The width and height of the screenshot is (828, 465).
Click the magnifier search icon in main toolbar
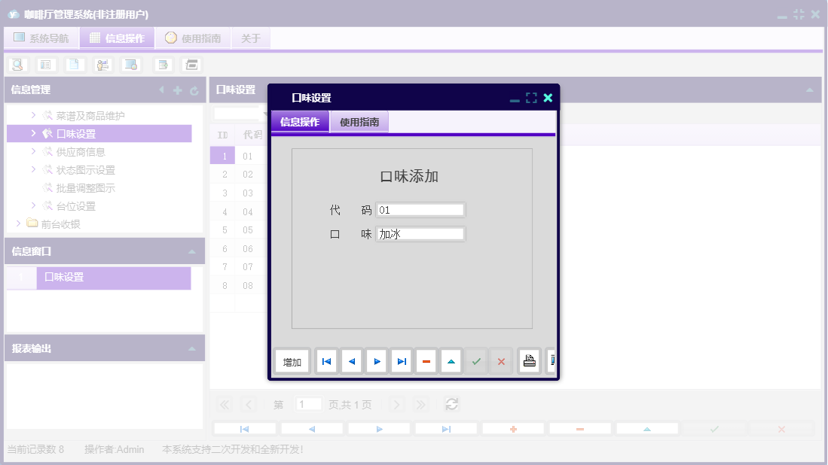click(x=17, y=65)
